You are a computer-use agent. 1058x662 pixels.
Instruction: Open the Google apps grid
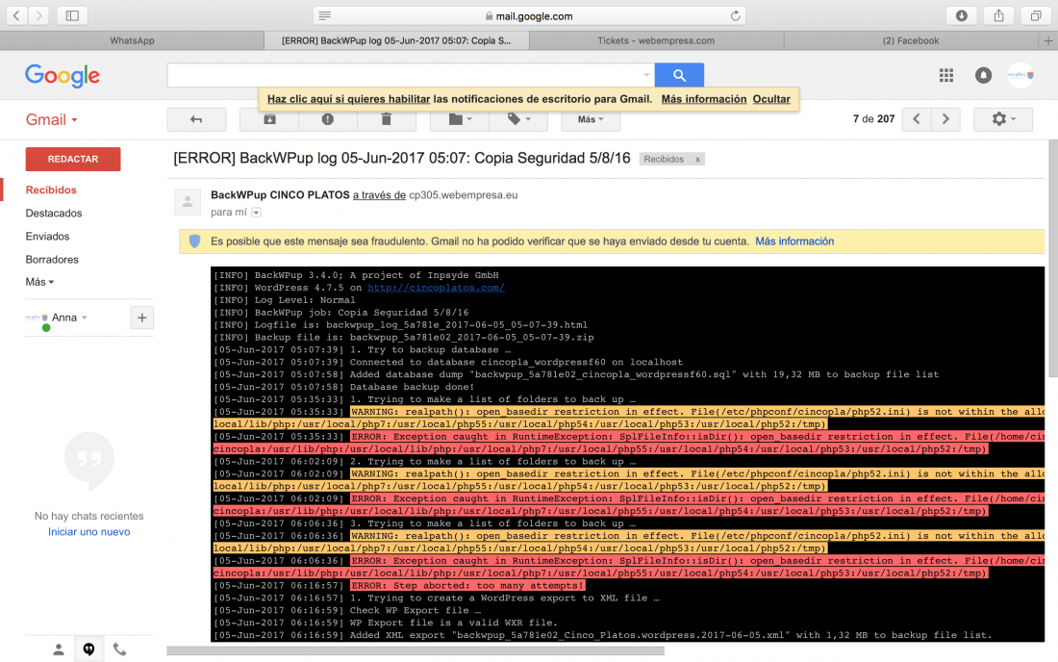tap(946, 75)
